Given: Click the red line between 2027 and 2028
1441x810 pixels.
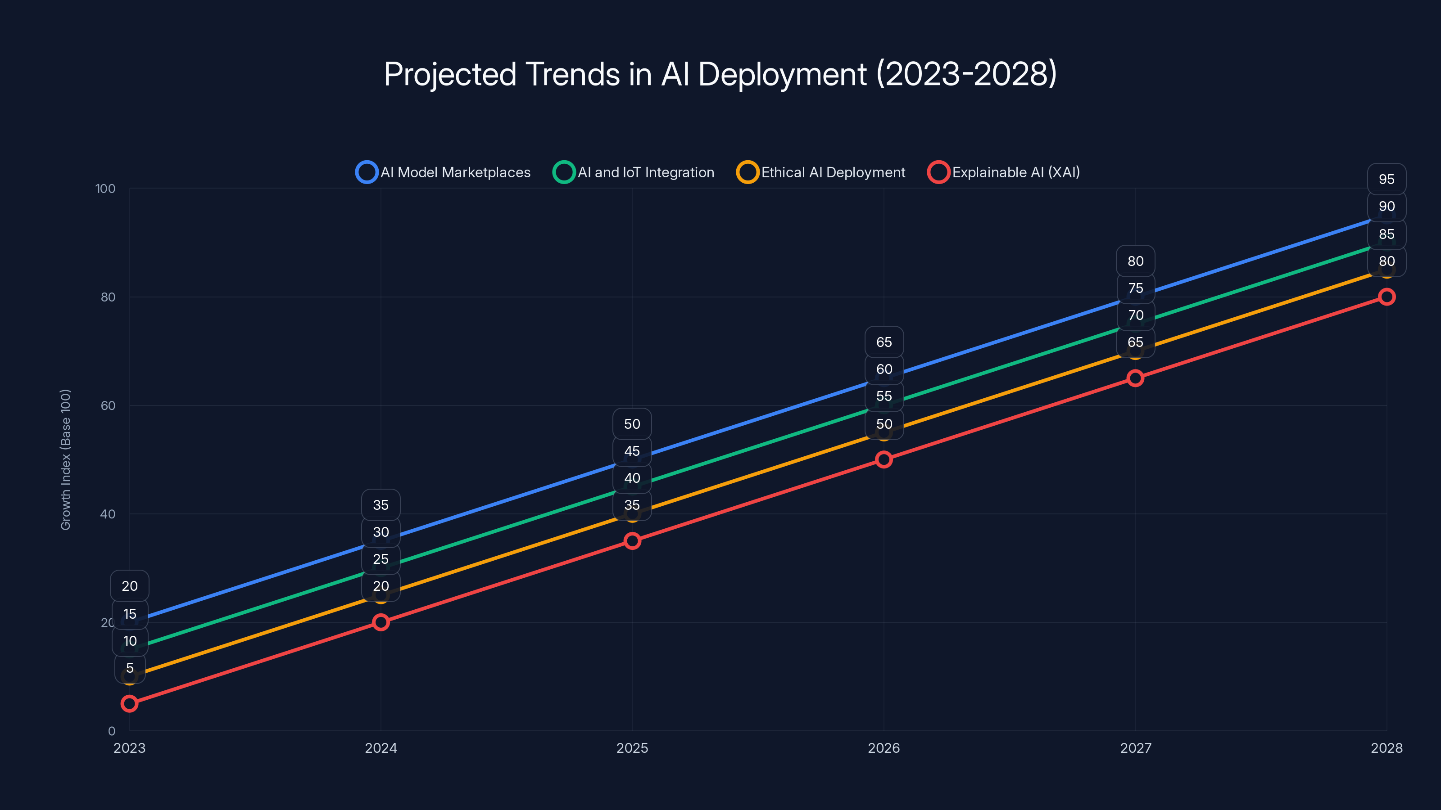Looking at the screenshot, I should pos(1261,337).
